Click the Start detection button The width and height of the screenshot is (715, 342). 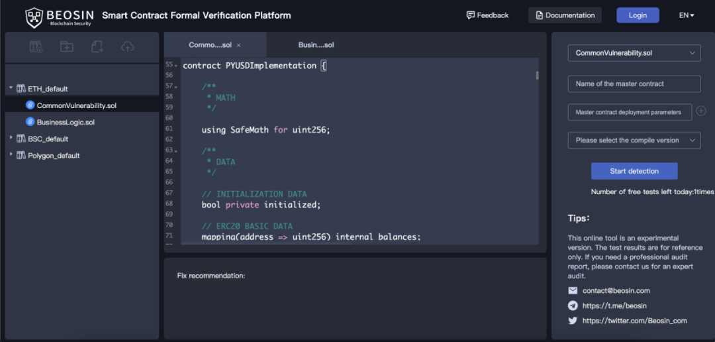click(634, 171)
